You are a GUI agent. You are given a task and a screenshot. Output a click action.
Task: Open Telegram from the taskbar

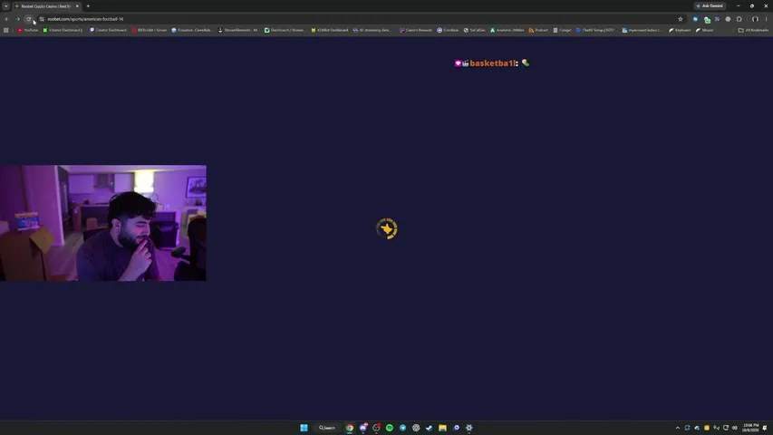point(402,428)
